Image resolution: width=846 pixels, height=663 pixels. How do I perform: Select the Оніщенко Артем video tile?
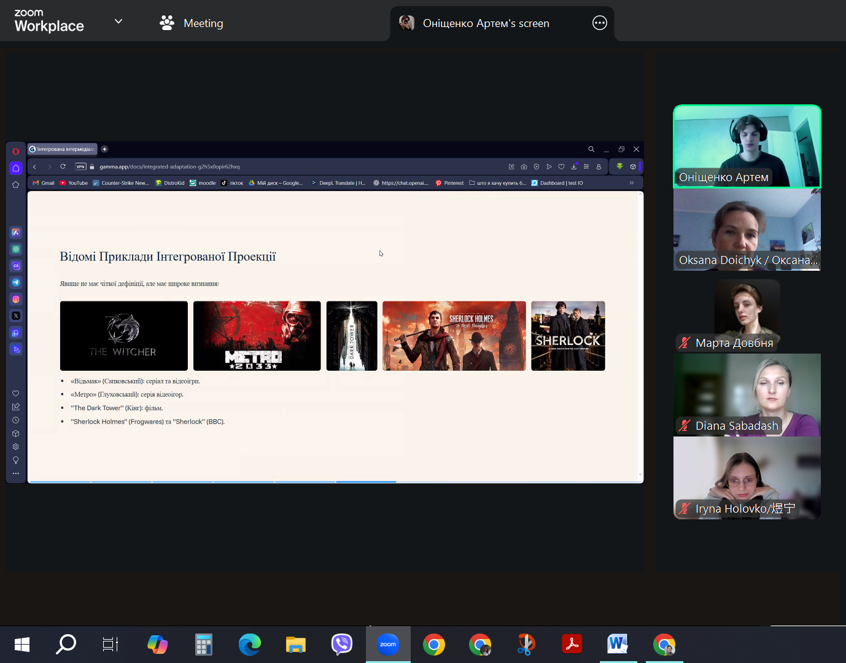tap(747, 146)
